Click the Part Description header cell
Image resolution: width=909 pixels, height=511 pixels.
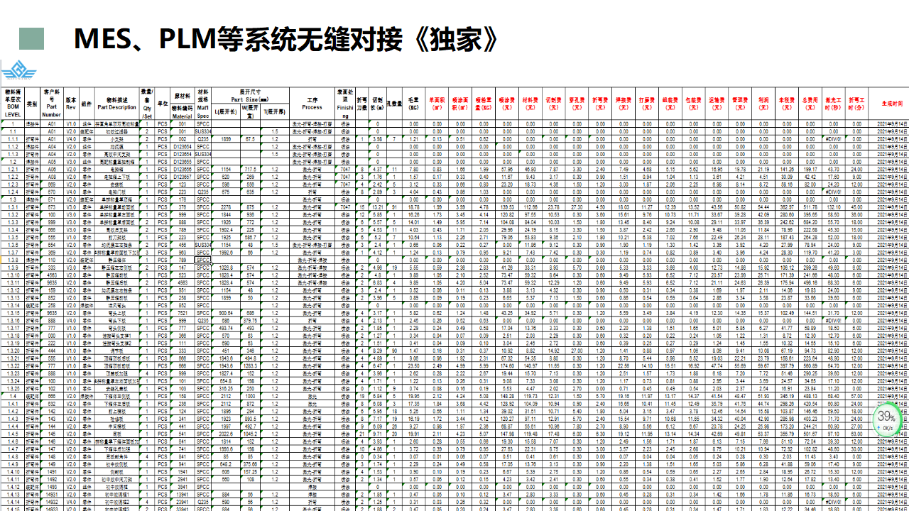pyautogui.click(x=116, y=104)
